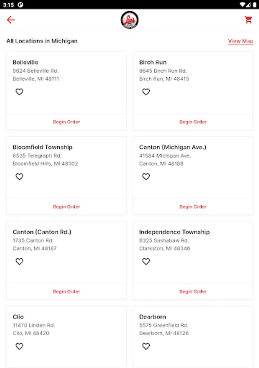
Task: Toggle heart for Bloomfield Township
Action: (19, 177)
